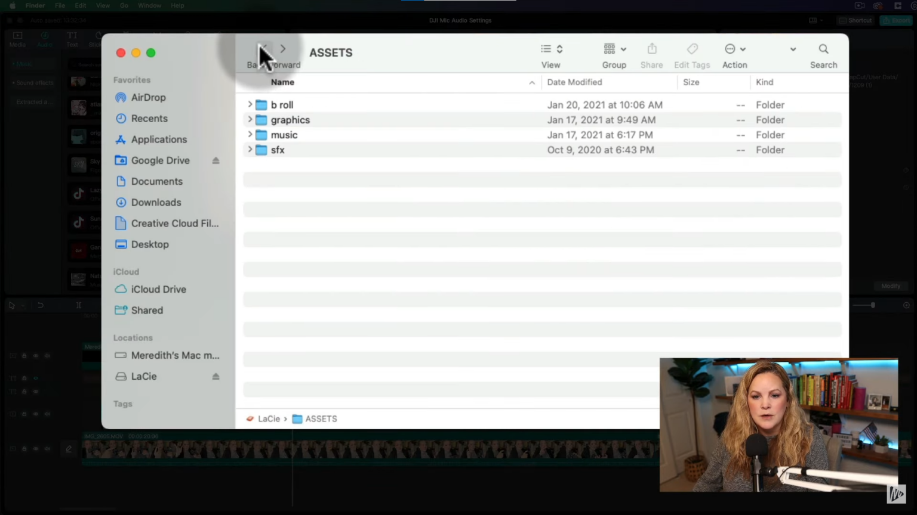
Task: Open the Go menu in the menu bar
Action: [x=124, y=5]
